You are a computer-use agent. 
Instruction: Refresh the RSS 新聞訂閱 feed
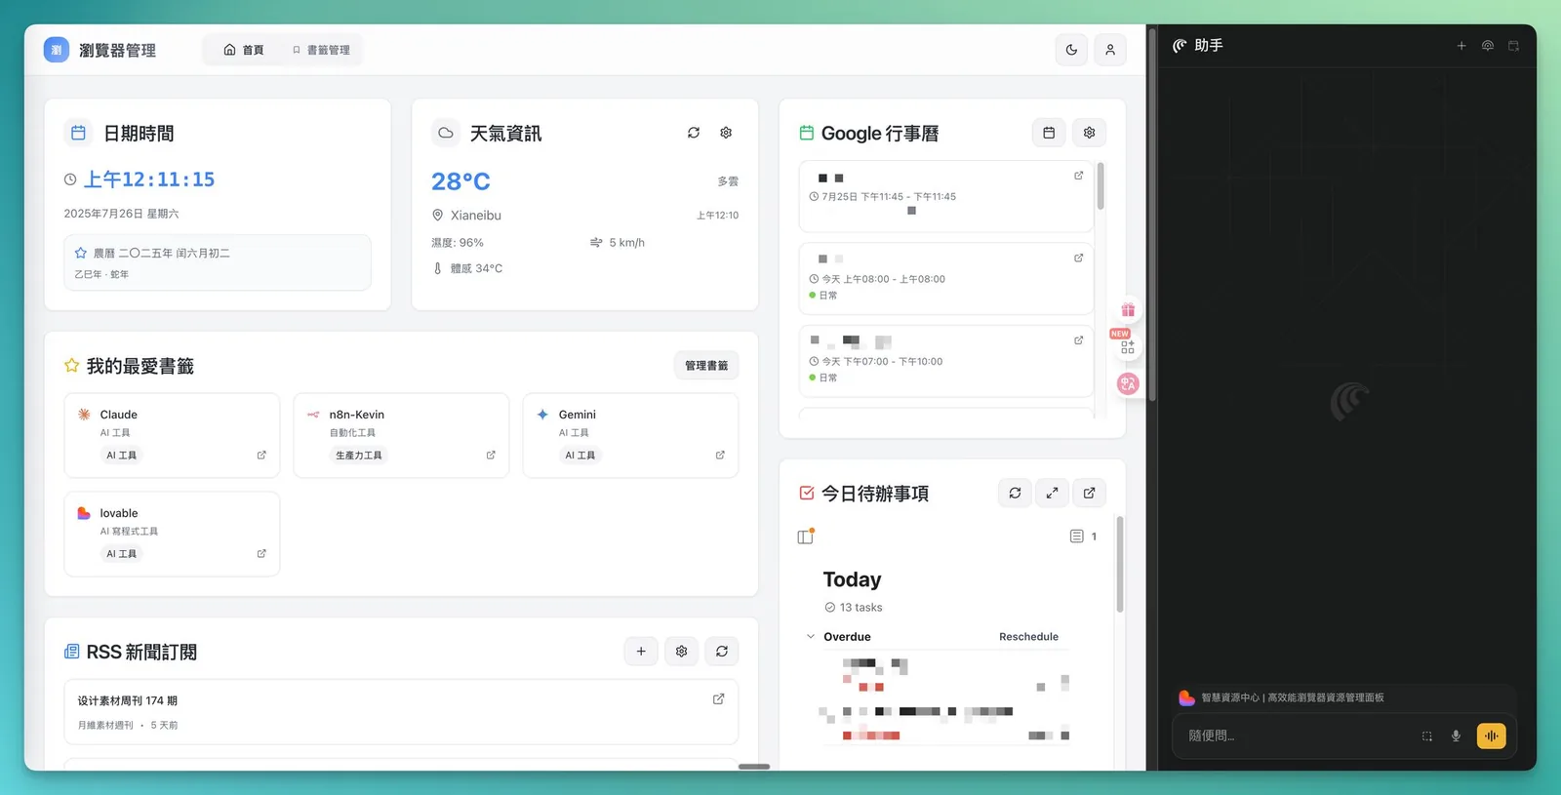[722, 652]
